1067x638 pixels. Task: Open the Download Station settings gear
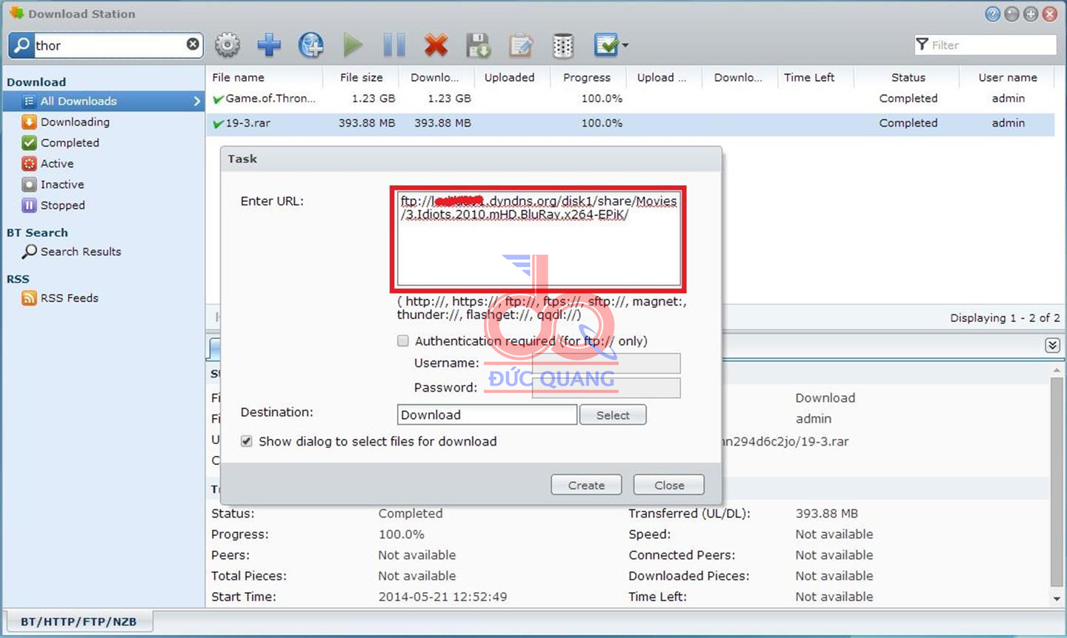[x=227, y=45]
